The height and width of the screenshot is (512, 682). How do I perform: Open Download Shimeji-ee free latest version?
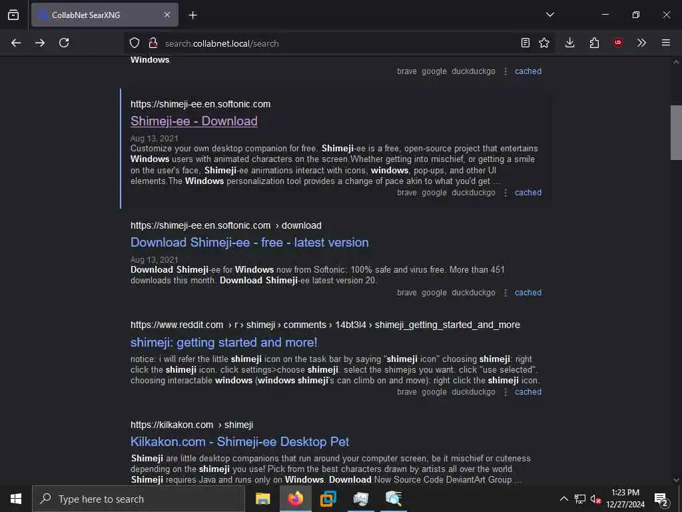(250, 243)
